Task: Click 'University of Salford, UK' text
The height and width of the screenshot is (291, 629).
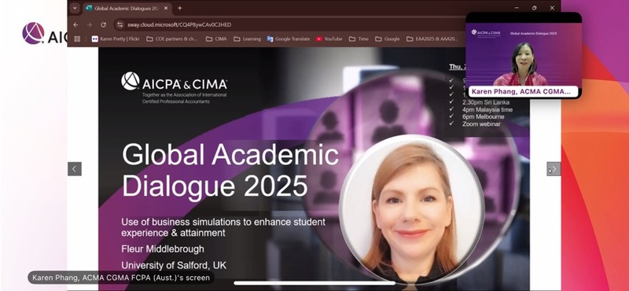Action: [x=174, y=265]
